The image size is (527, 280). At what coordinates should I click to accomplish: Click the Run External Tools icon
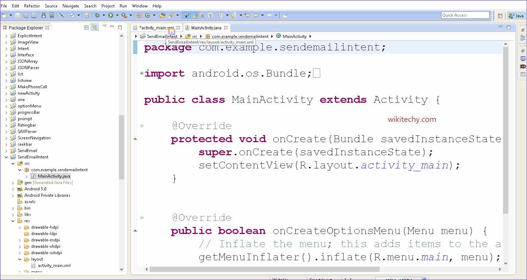click(124, 15)
